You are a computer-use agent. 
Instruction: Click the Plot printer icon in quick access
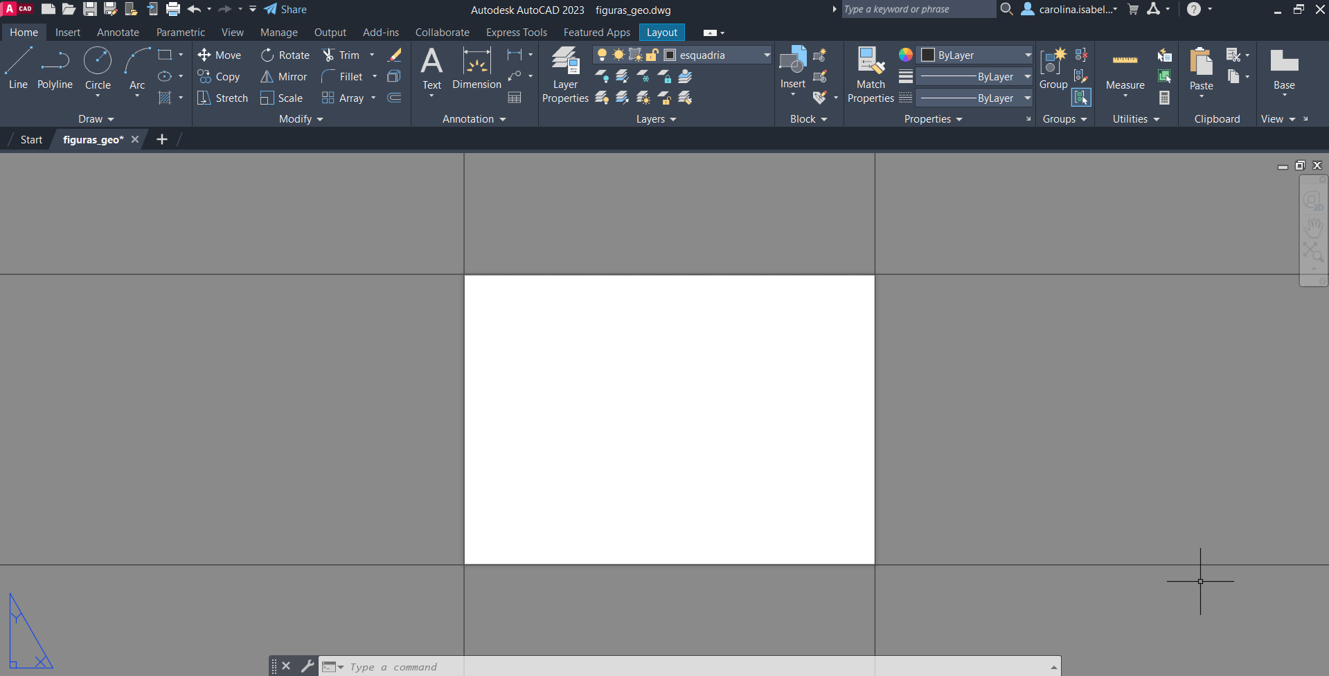[x=173, y=10]
